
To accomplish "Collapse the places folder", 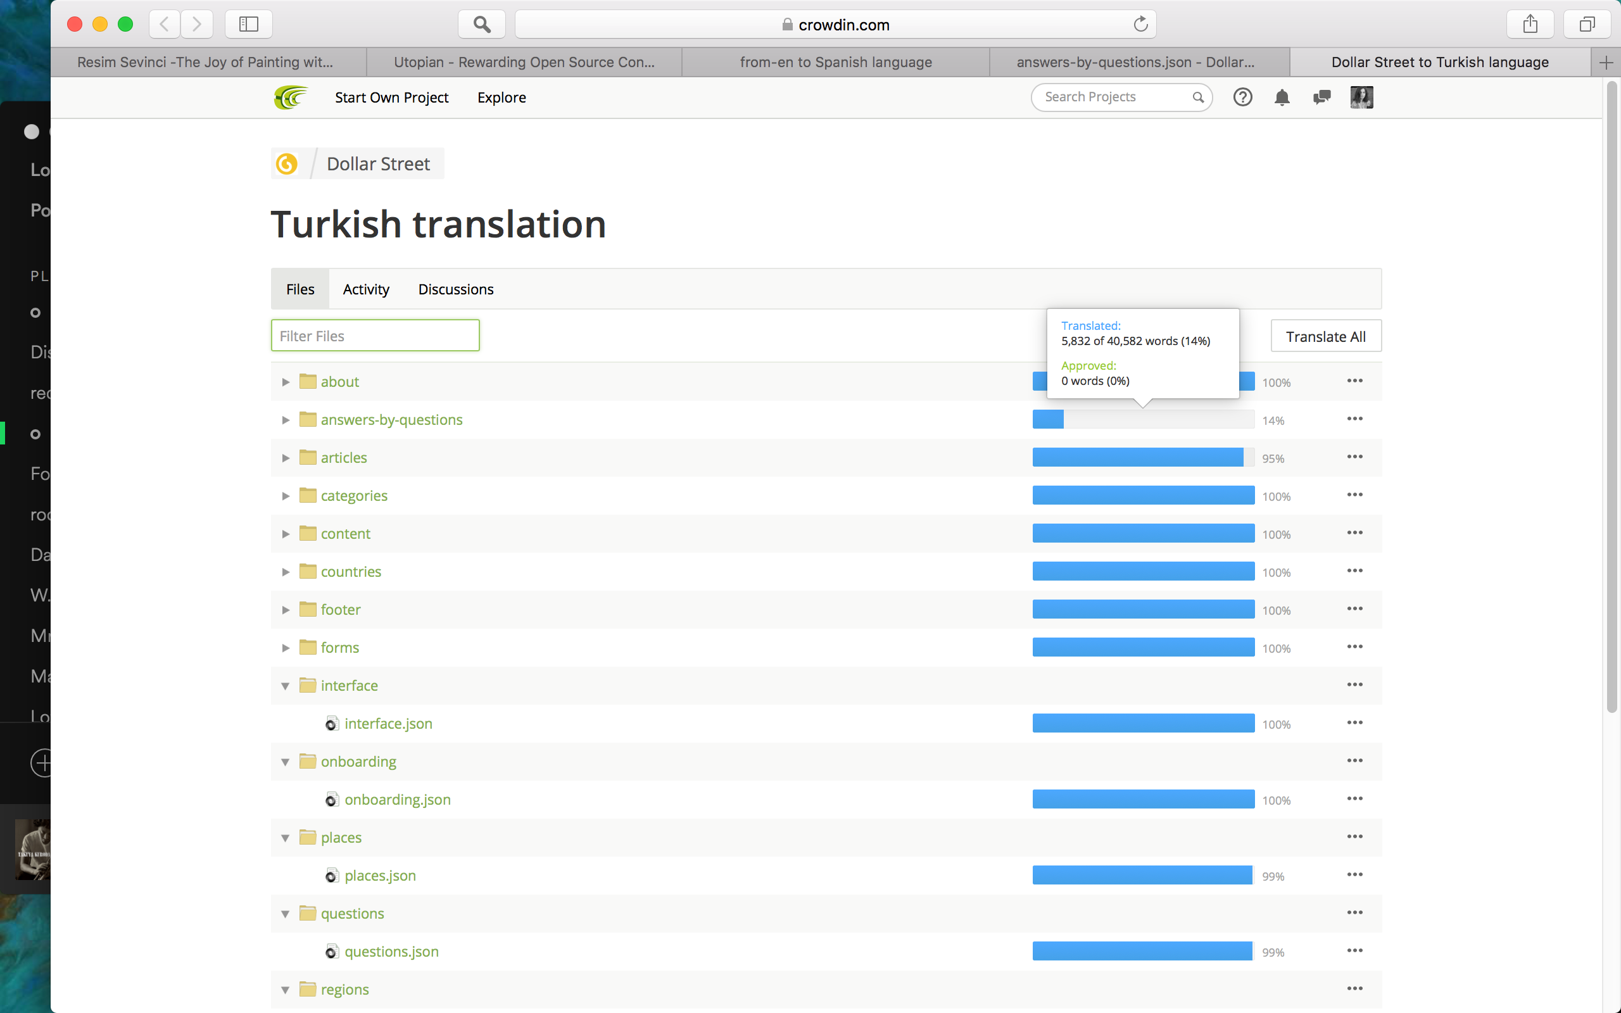I will pos(286,838).
